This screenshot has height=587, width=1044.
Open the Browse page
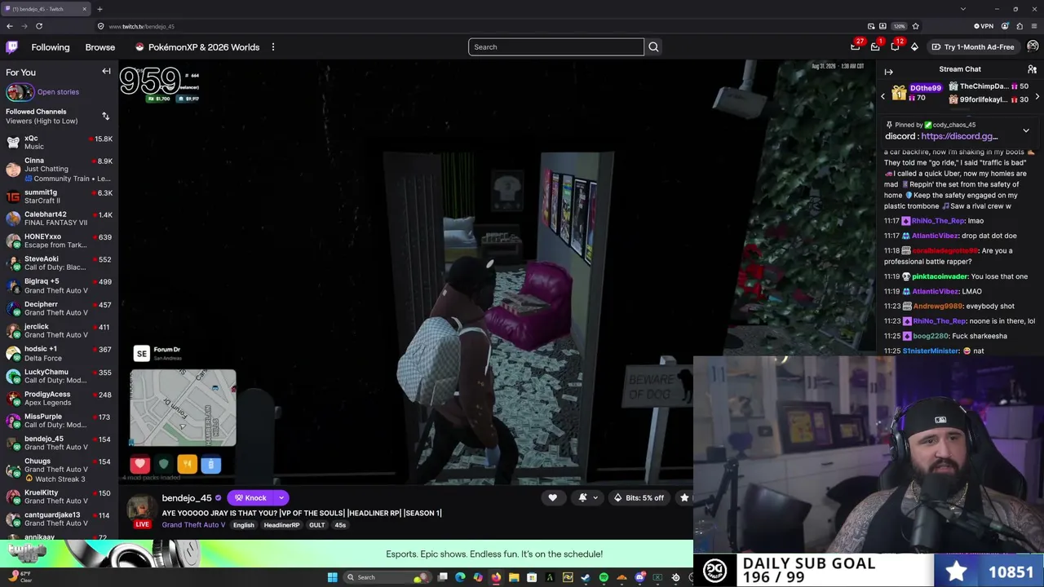click(100, 47)
